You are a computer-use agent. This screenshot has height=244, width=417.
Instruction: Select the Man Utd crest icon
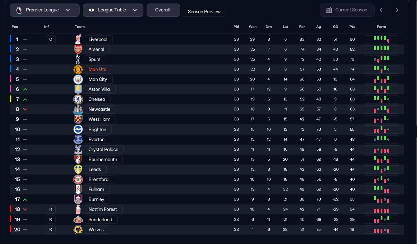78,69
